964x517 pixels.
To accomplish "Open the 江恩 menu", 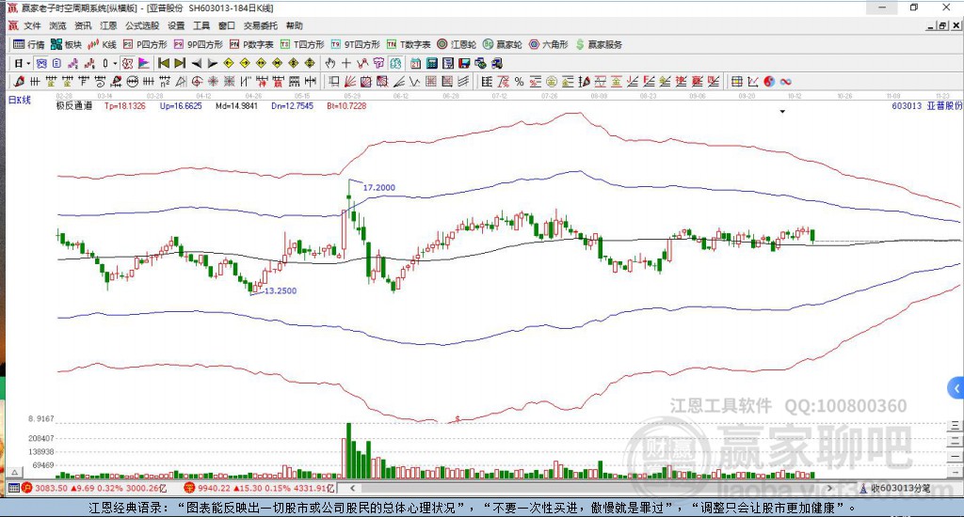I will (x=108, y=25).
